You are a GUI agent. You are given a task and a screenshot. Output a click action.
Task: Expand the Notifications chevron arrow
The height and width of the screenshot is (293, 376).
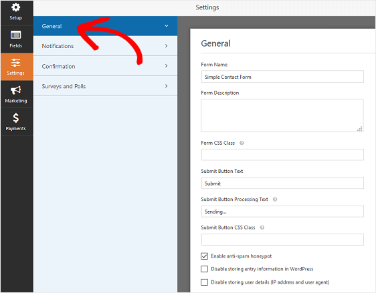166,45
